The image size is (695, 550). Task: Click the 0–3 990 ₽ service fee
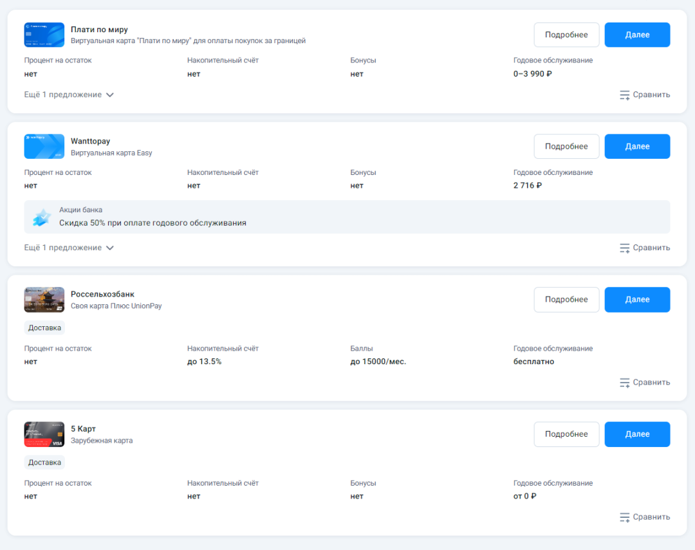click(x=532, y=73)
